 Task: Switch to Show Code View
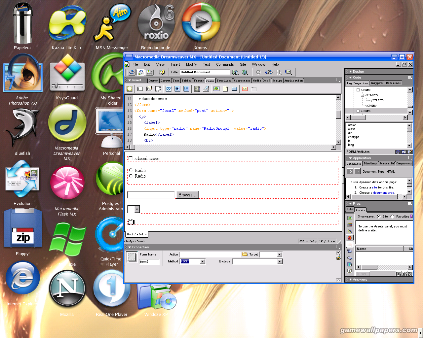pos(132,72)
